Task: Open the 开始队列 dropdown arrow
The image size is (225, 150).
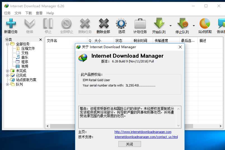Action: click(170, 26)
